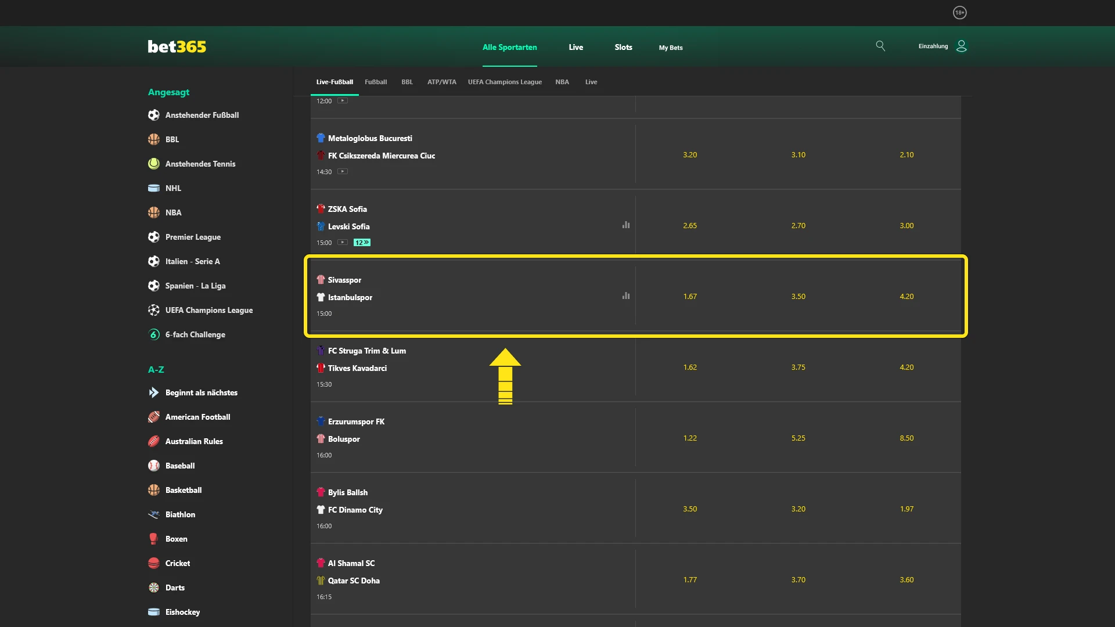
Task: Switch to the Fußball tab
Action: (376, 82)
